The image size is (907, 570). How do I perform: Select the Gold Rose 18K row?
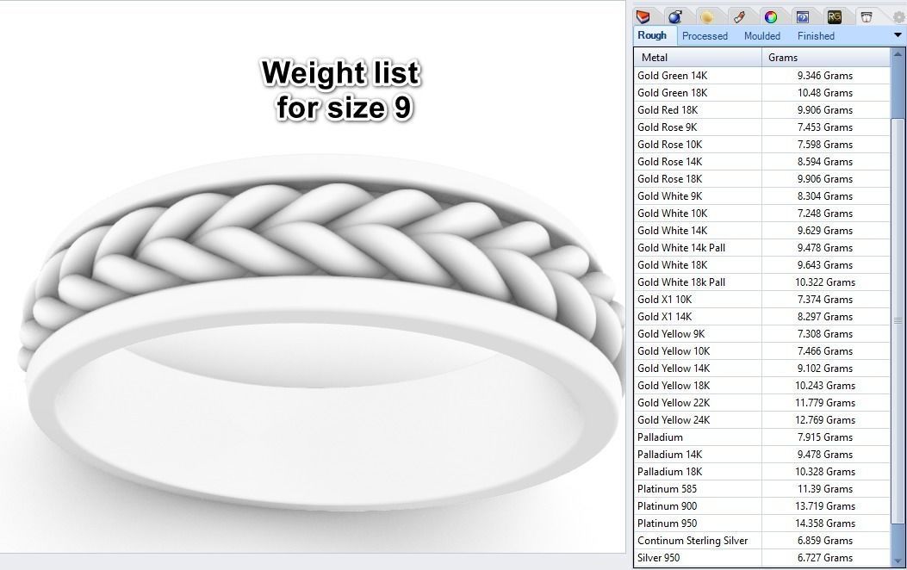coord(761,179)
